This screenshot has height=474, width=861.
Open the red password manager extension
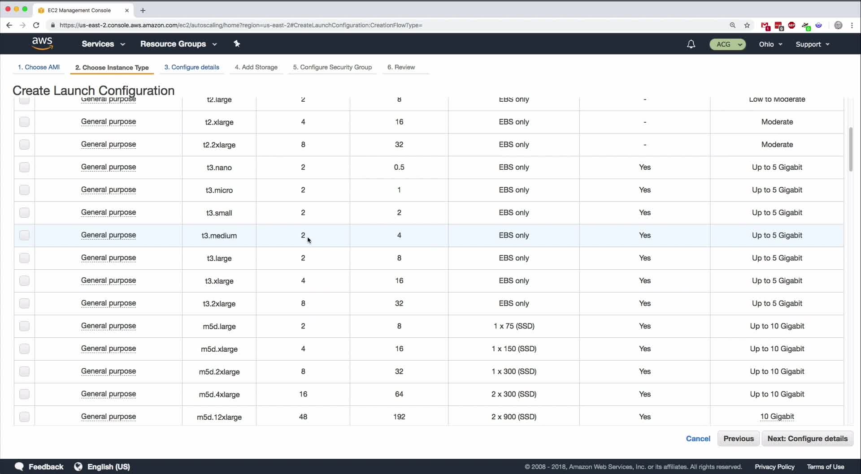tap(779, 26)
